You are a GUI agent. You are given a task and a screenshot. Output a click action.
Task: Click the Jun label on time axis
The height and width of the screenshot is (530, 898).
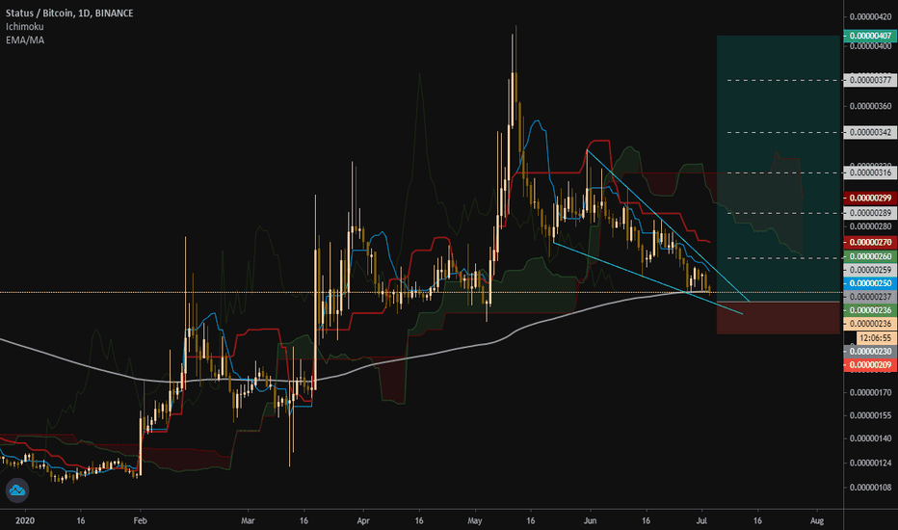[590, 520]
